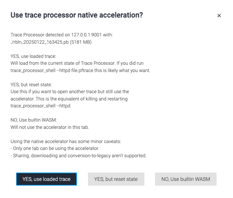Click the "NO, Use builtin WASM:" paragraph heading
The height and width of the screenshot is (198, 233).
(x=34, y=120)
